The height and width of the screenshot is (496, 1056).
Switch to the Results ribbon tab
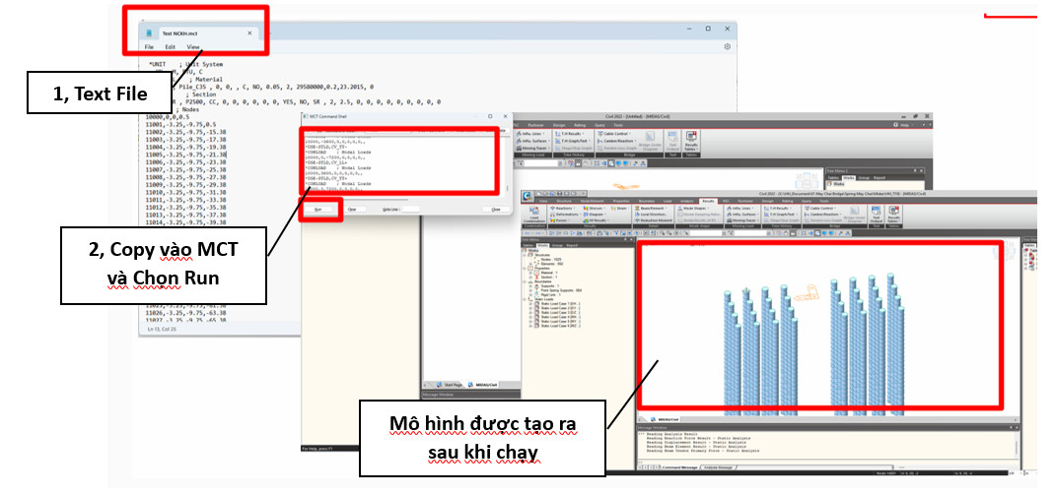[x=708, y=199]
